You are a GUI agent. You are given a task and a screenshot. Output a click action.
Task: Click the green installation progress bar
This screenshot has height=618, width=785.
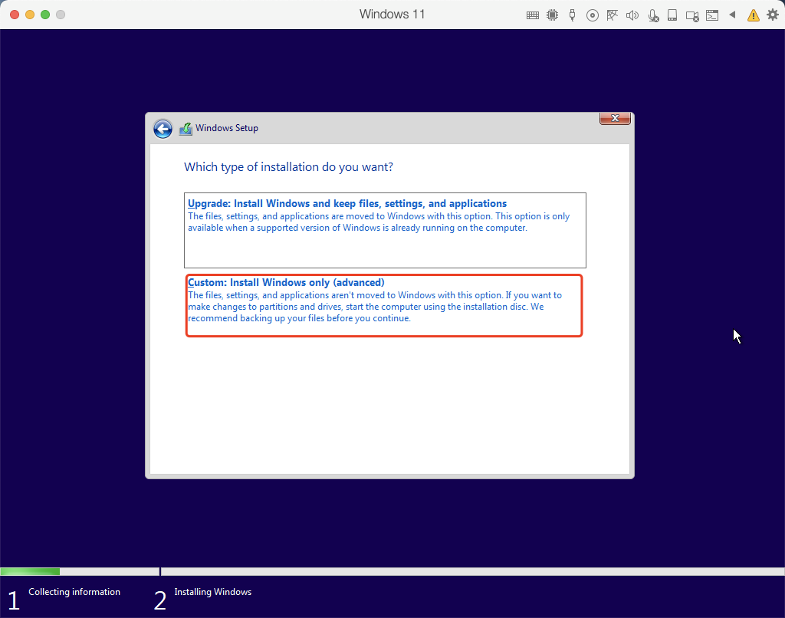[30, 571]
